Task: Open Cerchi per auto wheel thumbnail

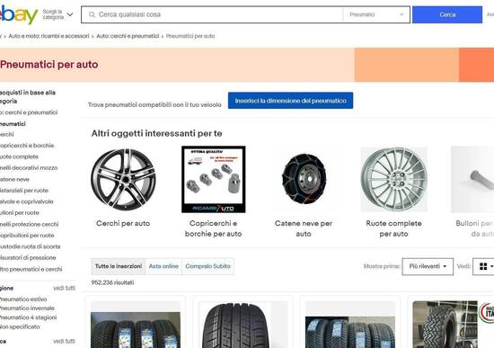Action: [123, 180]
